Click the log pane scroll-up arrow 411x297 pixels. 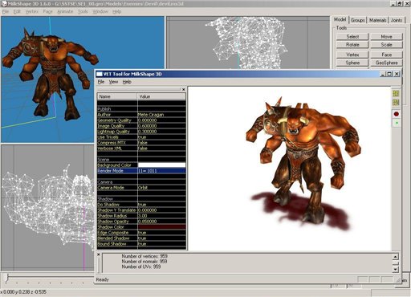(396, 257)
